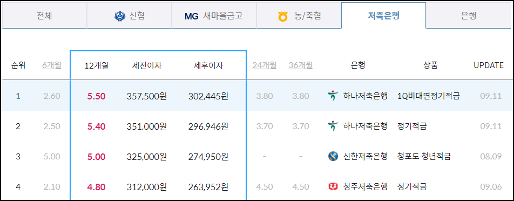Click the 12개월 column header

[x=96, y=66]
